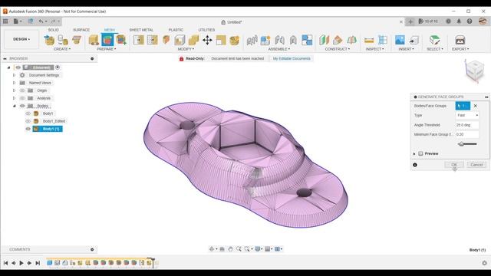491x276 pixels.
Task: Expand Document Settings in browser
Action: 14,75
